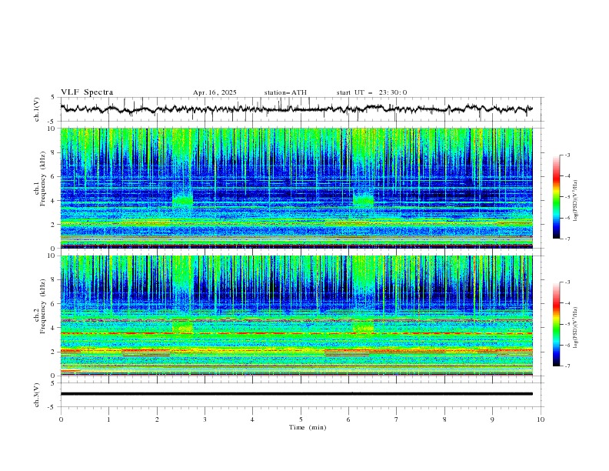
Task: Click the ch.2 spectrogram color scale bar
Action: (x=557, y=324)
